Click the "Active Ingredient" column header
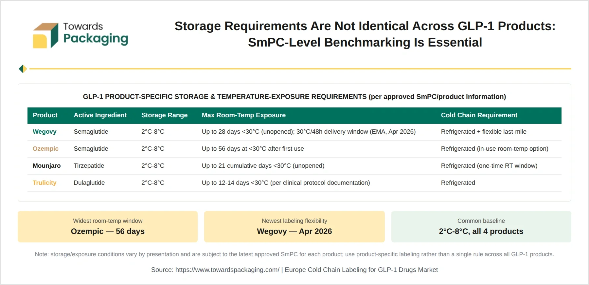The width and height of the screenshot is (589, 285). tap(100, 115)
